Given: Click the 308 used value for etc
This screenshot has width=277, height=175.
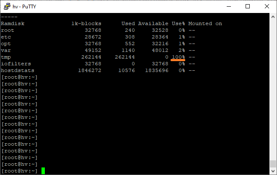Looking at the screenshot, I should 130,37.
